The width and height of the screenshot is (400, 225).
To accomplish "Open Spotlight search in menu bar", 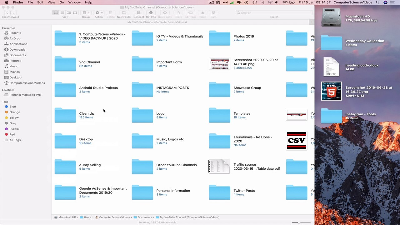I will 377,2.
